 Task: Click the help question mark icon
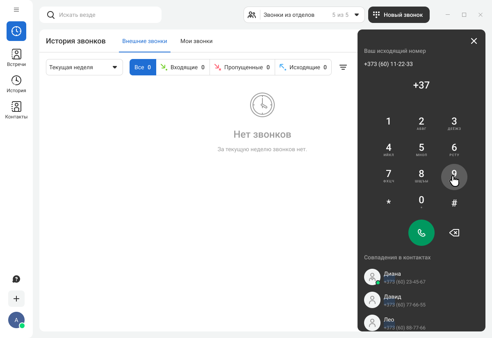[x=16, y=279]
